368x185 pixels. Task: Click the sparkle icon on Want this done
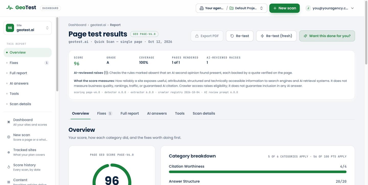[x=305, y=36]
